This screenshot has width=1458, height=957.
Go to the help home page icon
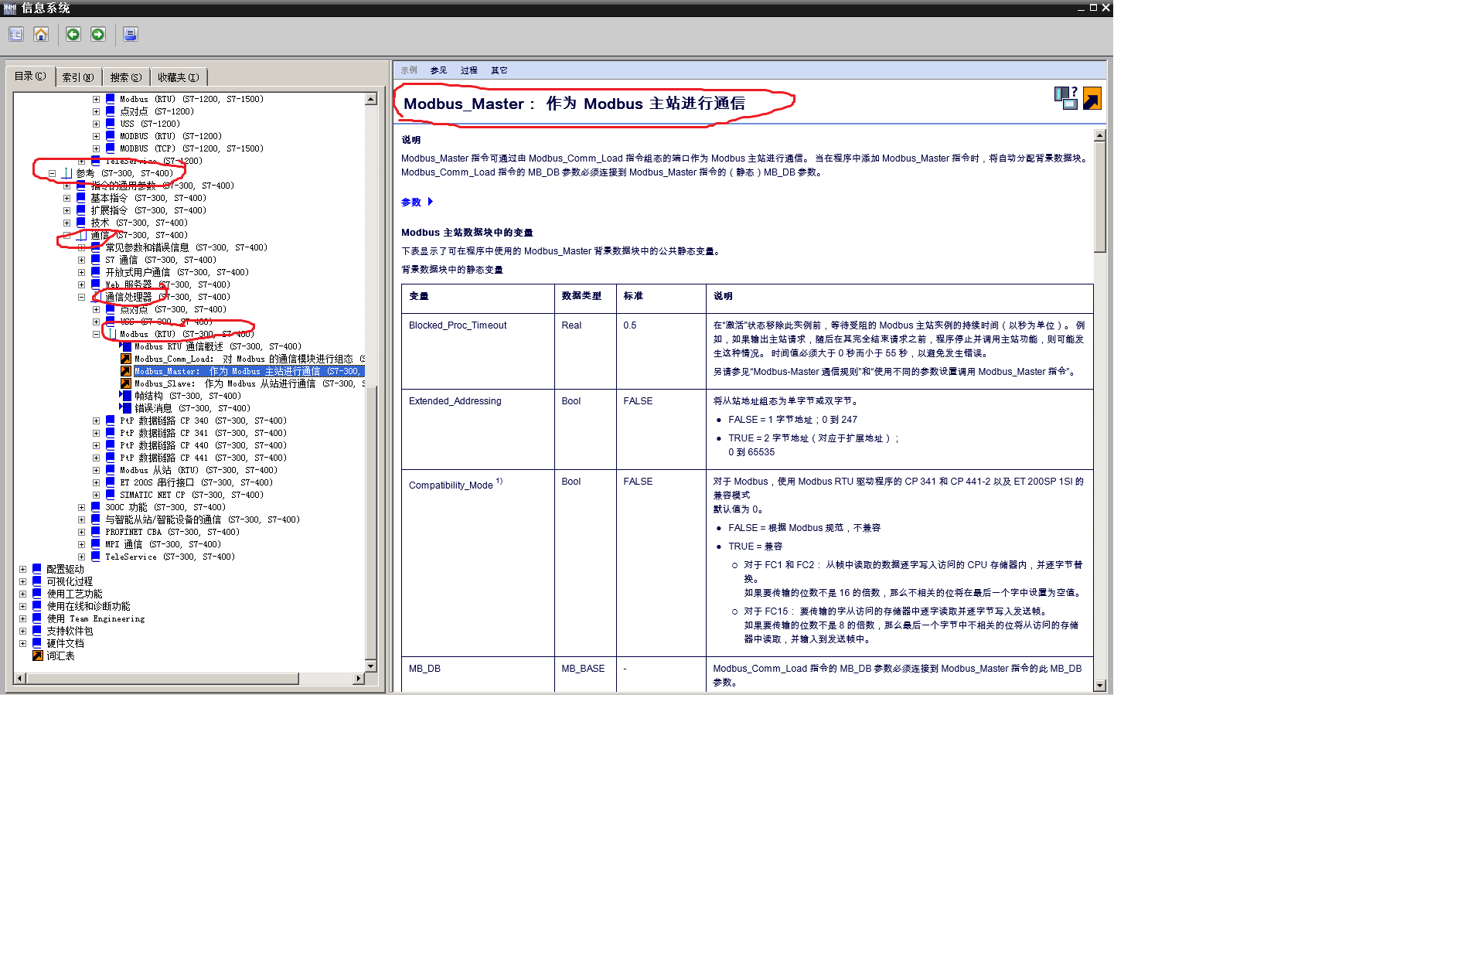coord(41,34)
